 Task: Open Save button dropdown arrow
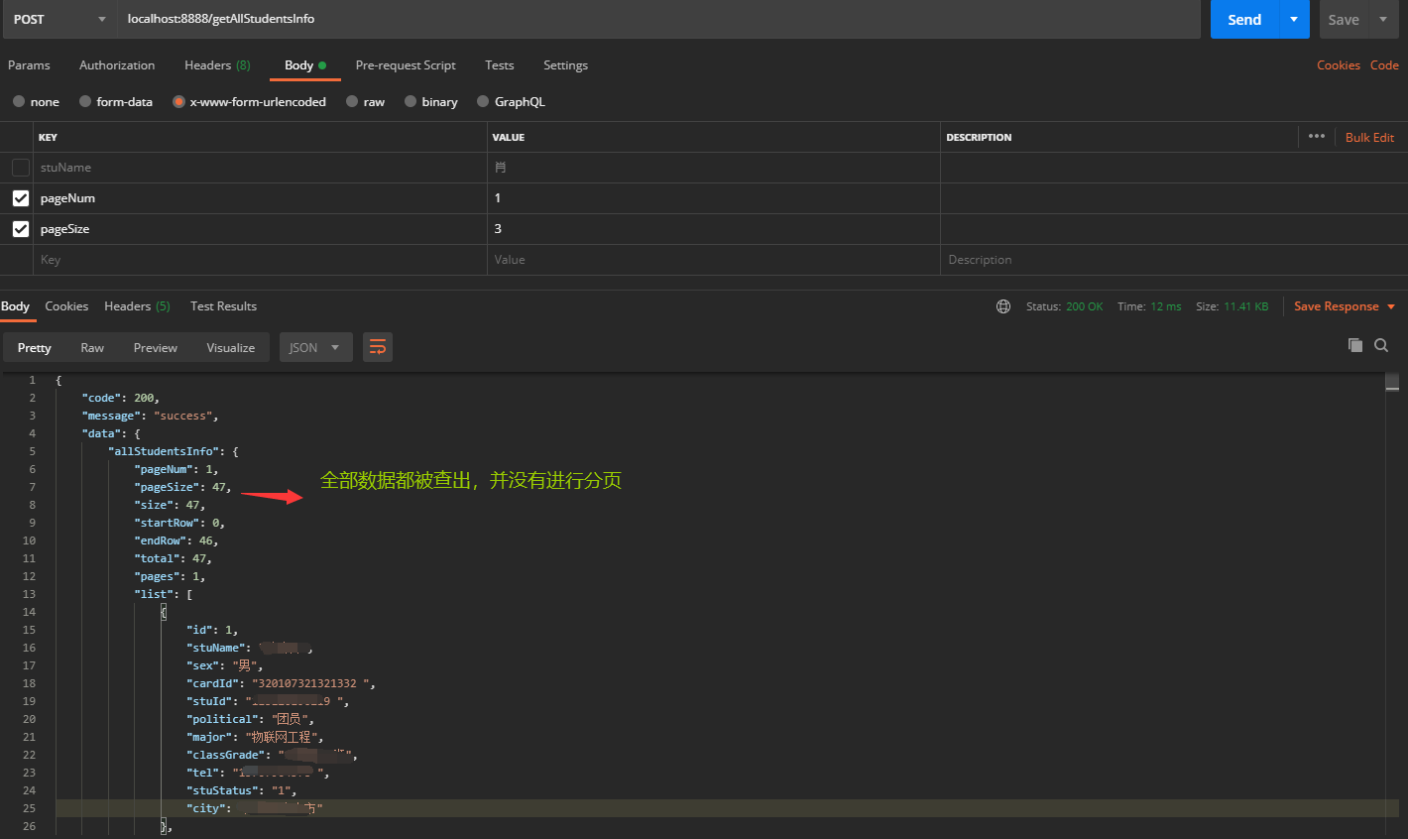click(x=1383, y=19)
